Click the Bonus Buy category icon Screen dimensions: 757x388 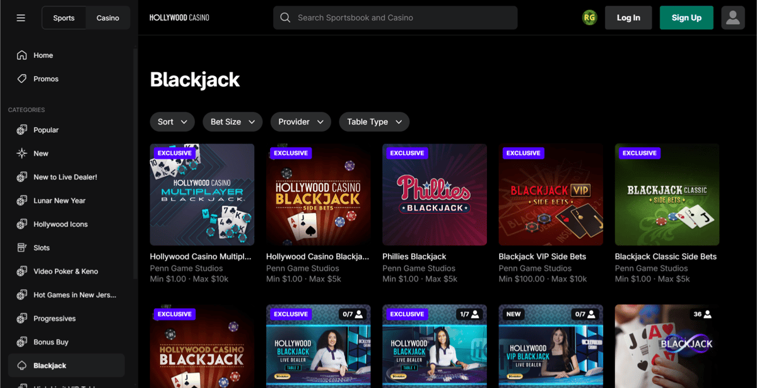22,342
